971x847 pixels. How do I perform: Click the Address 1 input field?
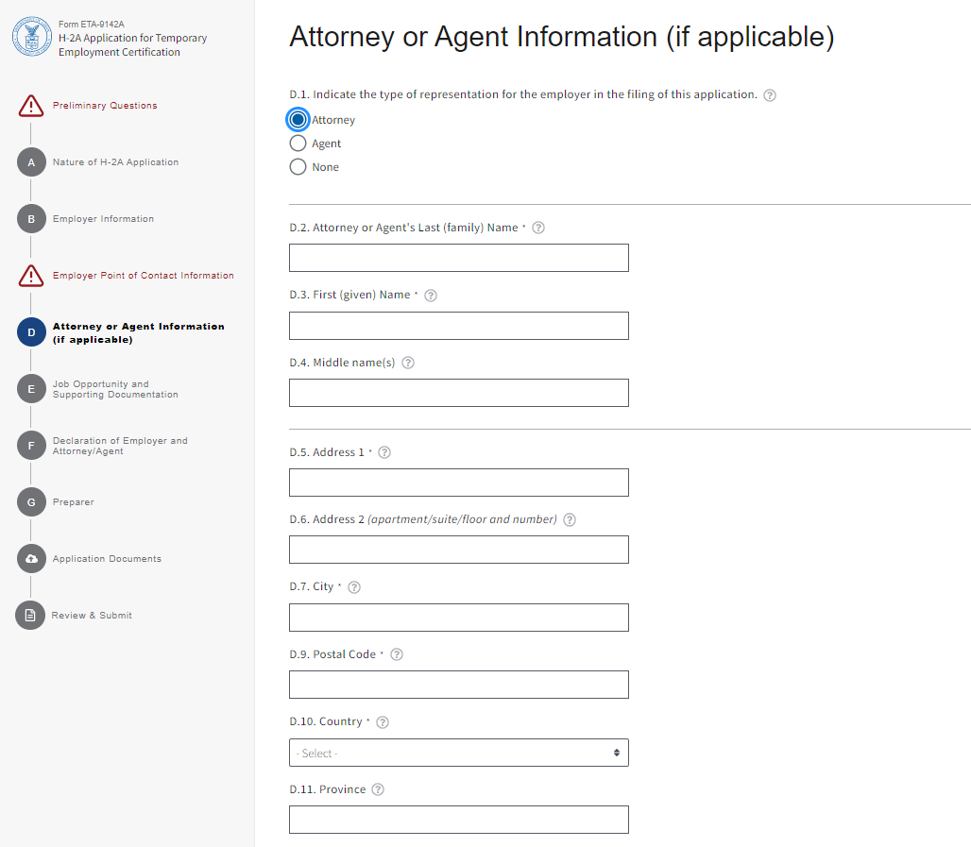(458, 483)
